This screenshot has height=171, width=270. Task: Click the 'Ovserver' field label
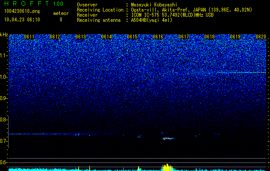tap(87, 5)
